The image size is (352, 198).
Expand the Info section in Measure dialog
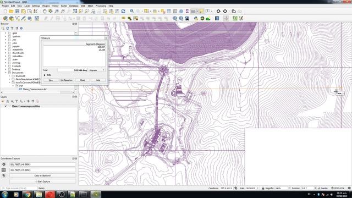pos(45,75)
